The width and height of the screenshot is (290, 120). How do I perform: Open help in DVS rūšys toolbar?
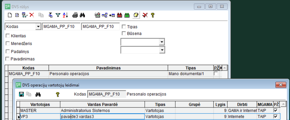tap(153, 15)
